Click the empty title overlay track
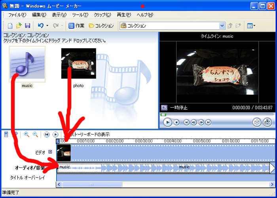277x198 pixels. 166,178
